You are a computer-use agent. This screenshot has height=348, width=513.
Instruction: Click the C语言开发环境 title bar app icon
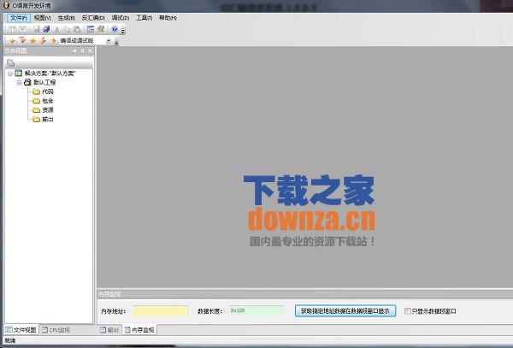point(6,5)
